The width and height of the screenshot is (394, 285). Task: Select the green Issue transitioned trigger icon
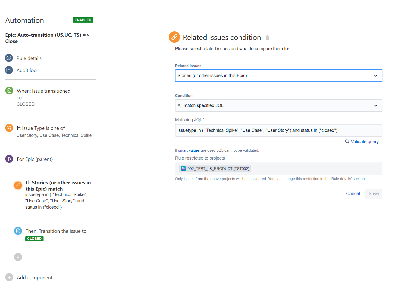[x=9, y=91]
